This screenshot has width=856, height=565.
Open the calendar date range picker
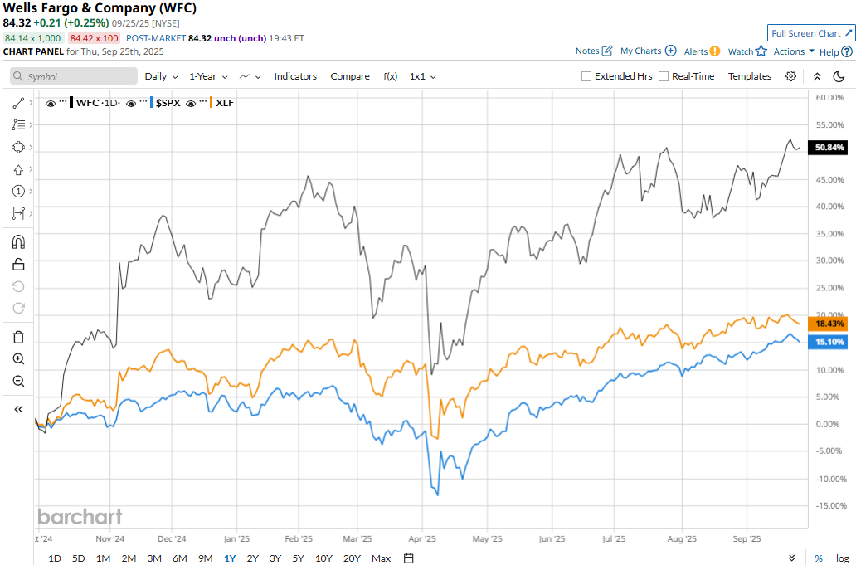point(408,558)
